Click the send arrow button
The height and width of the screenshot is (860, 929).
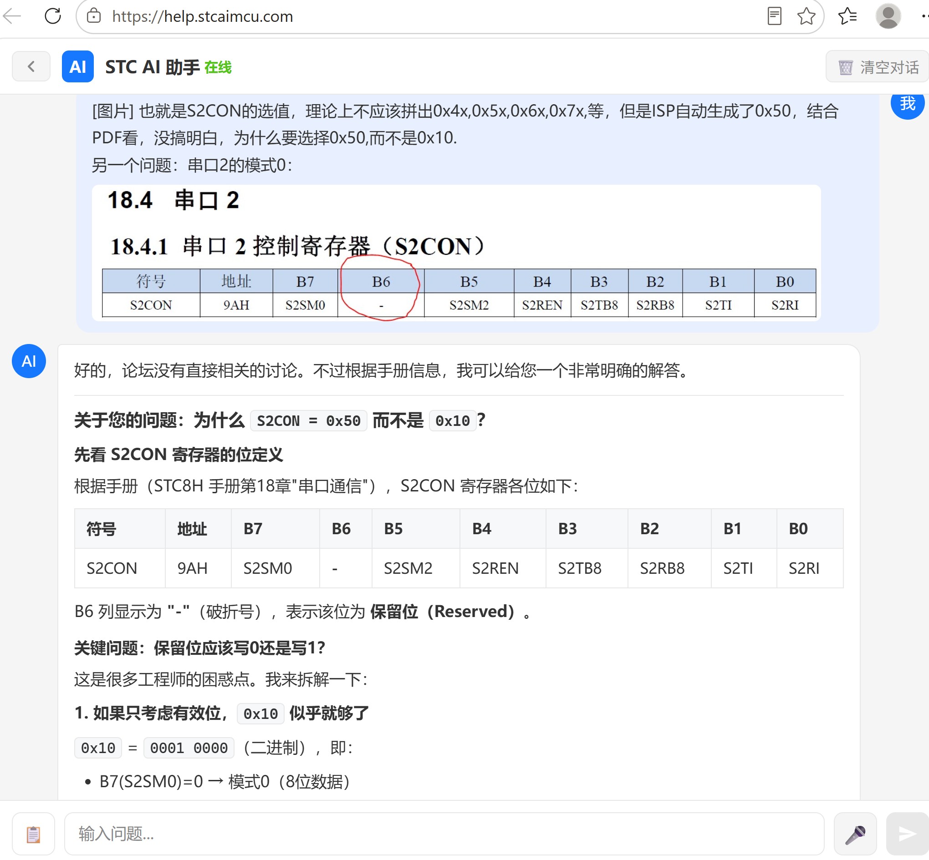tap(907, 834)
